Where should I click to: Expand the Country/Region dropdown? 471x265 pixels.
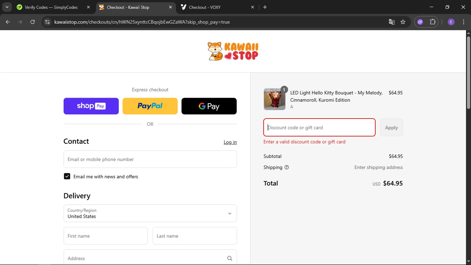point(150,213)
